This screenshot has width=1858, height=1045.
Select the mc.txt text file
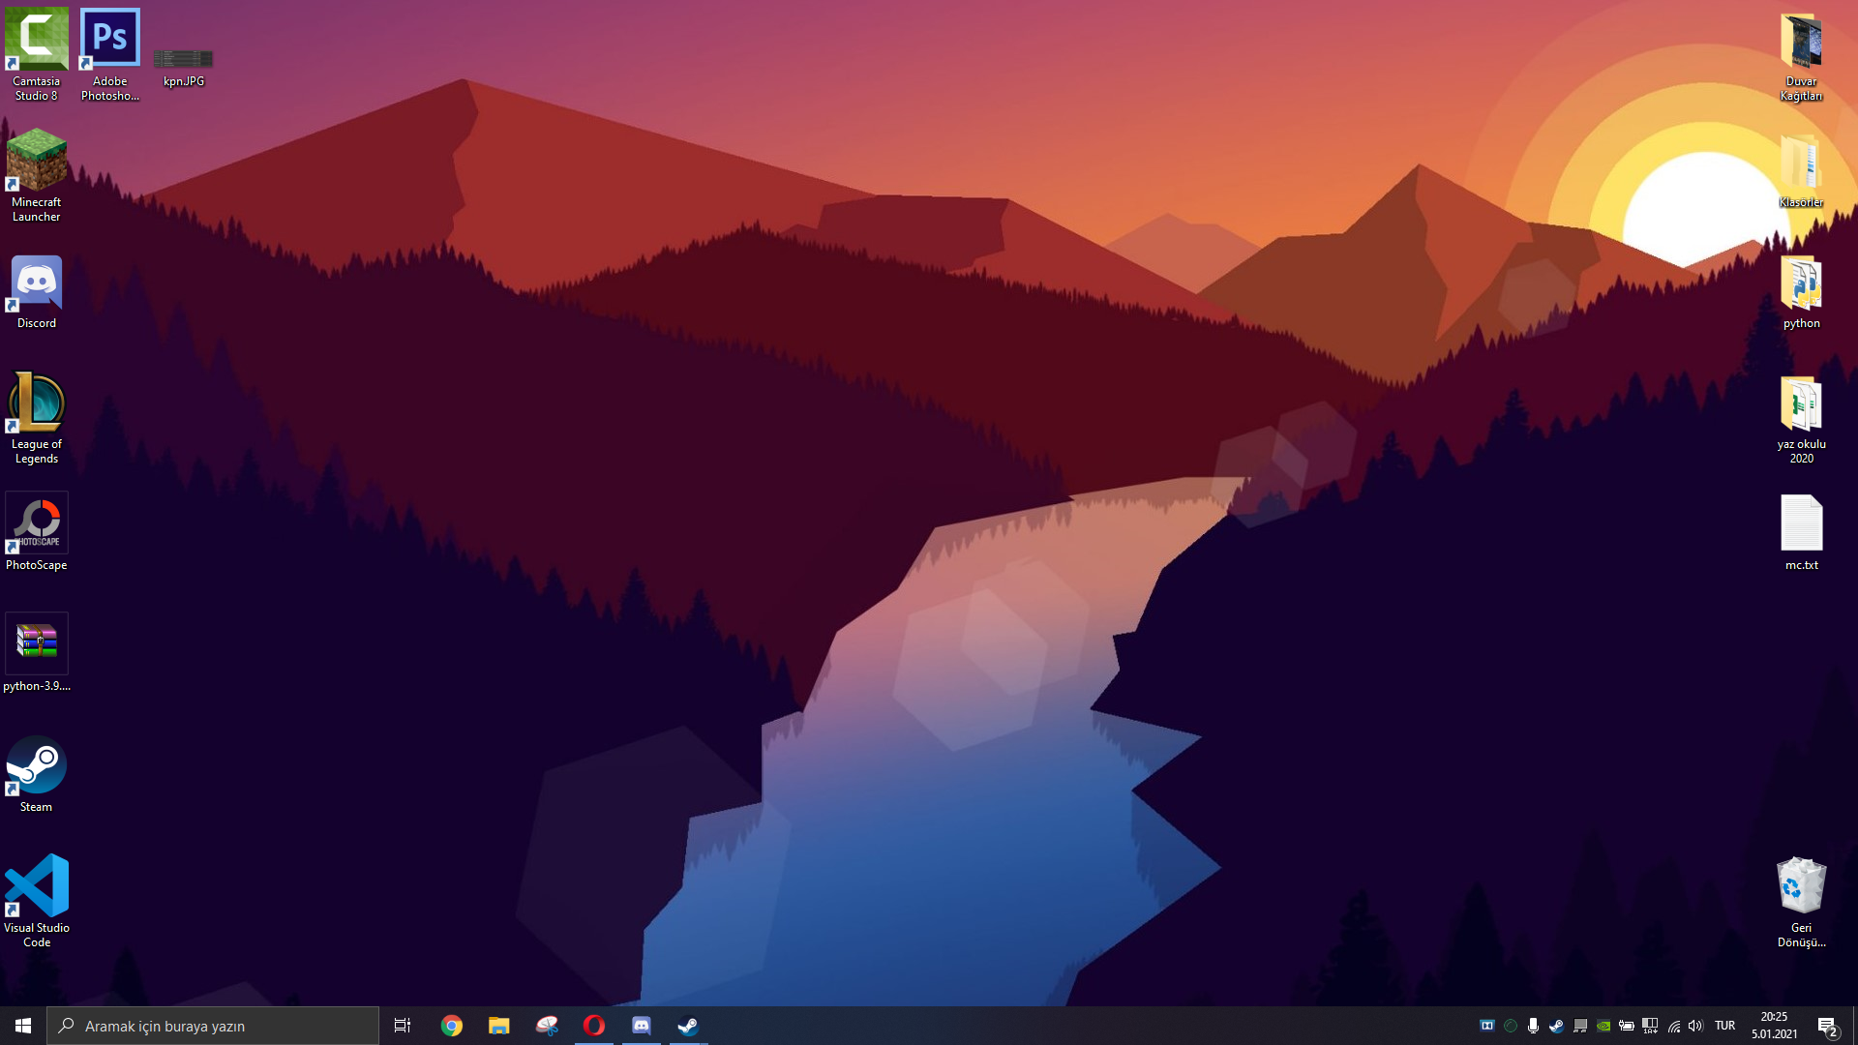click(x=1801, y=531)
